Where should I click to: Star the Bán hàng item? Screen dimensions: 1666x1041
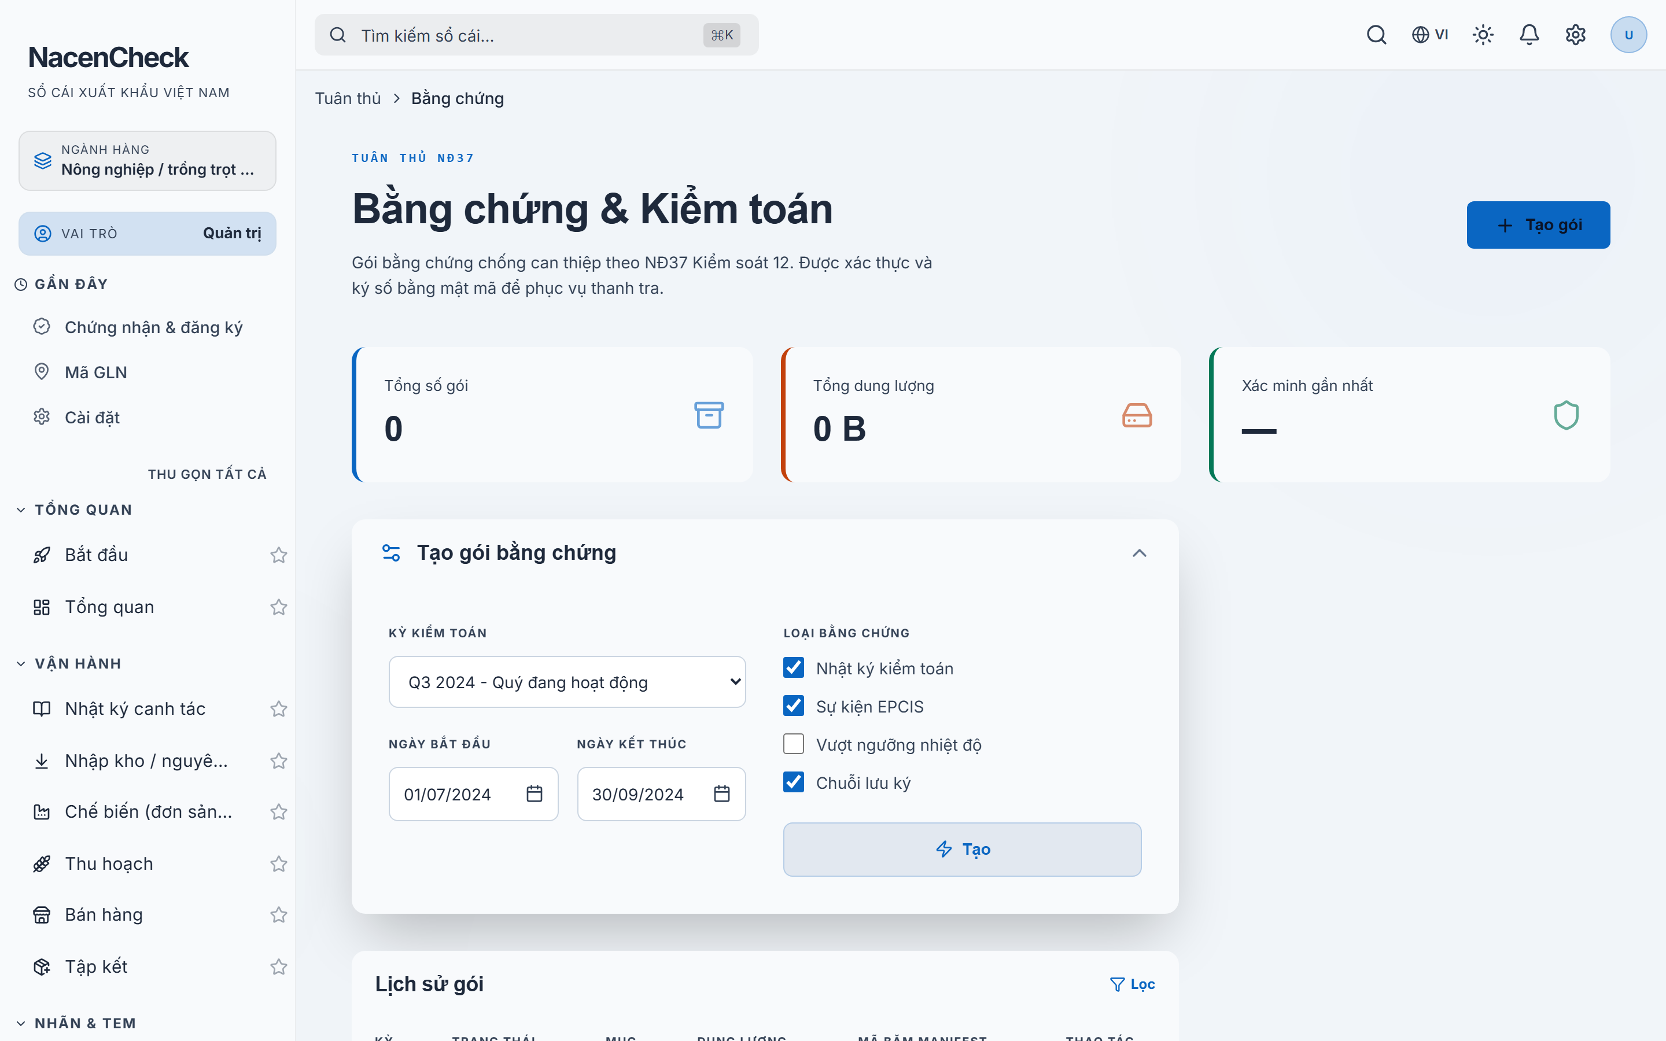click(278, 915)
